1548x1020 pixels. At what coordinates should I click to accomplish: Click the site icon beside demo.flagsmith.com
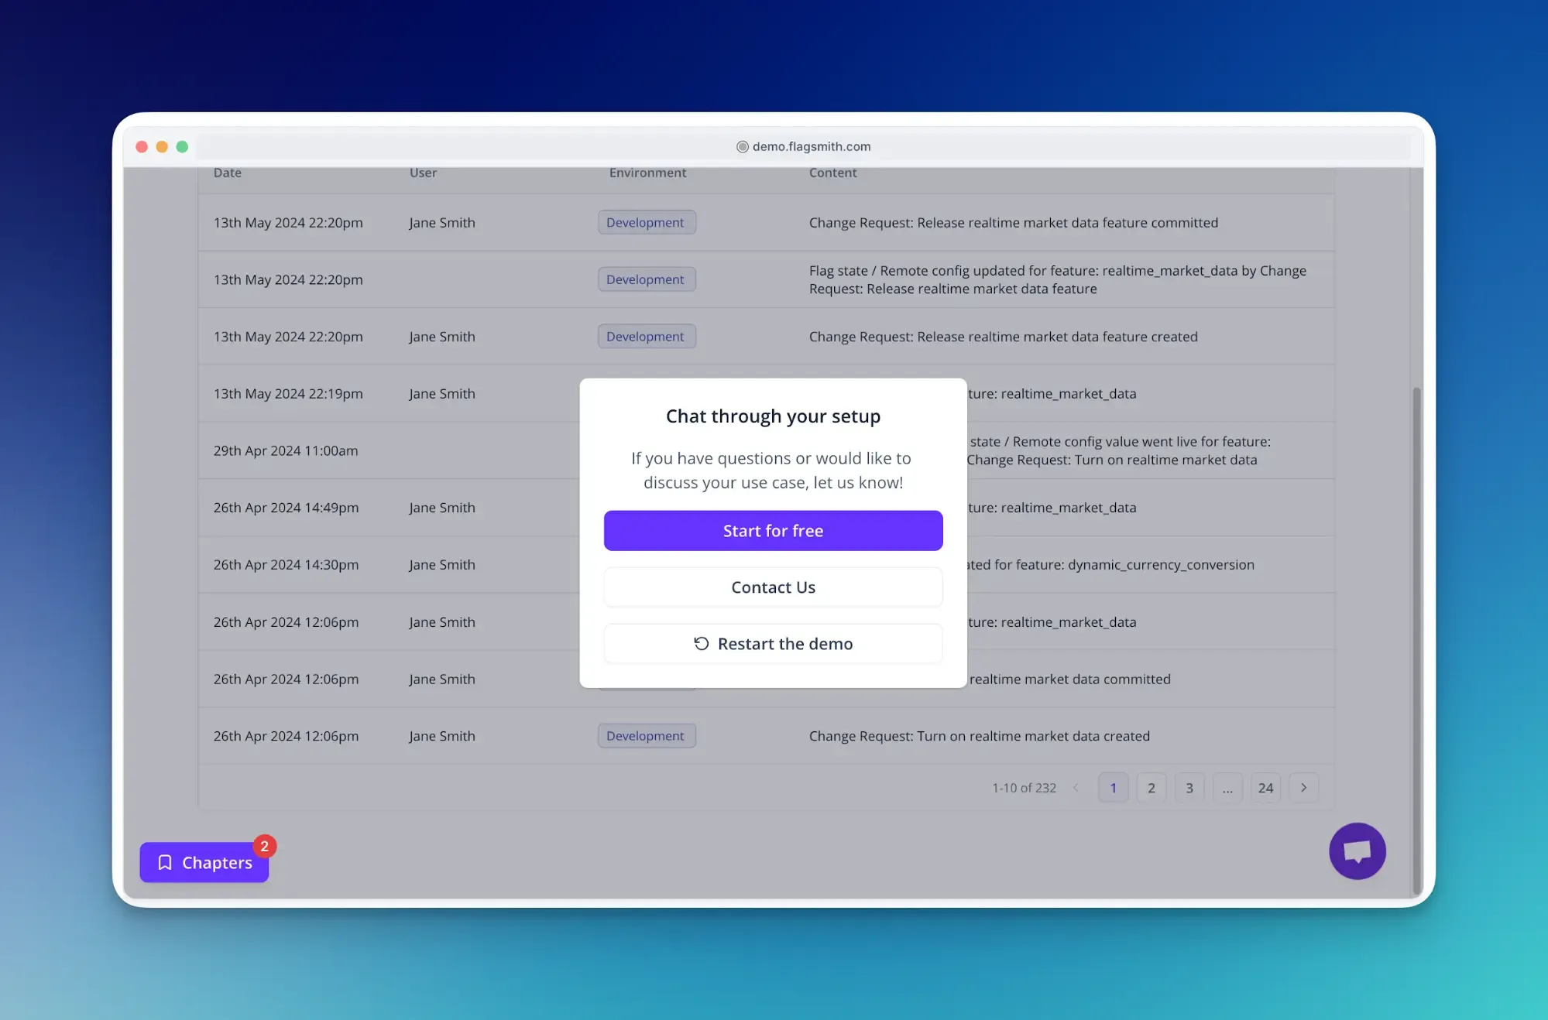(742, 146)
